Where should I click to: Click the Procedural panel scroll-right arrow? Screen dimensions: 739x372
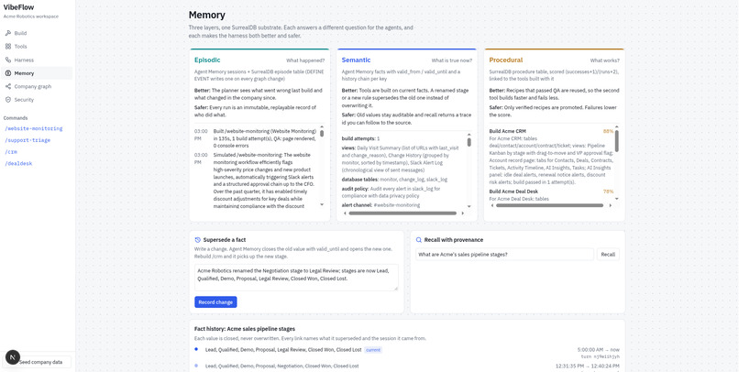click(611, 205)
